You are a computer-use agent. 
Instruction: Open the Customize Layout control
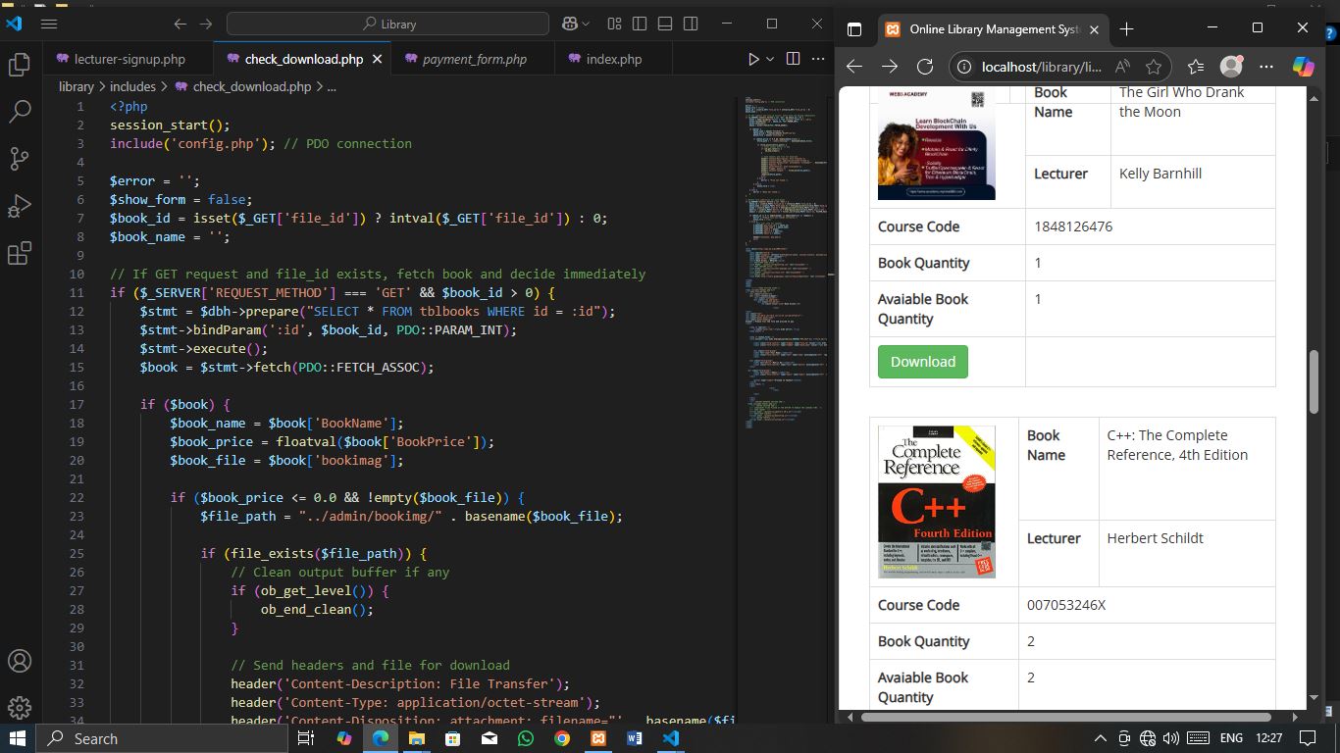pos(614,24)
